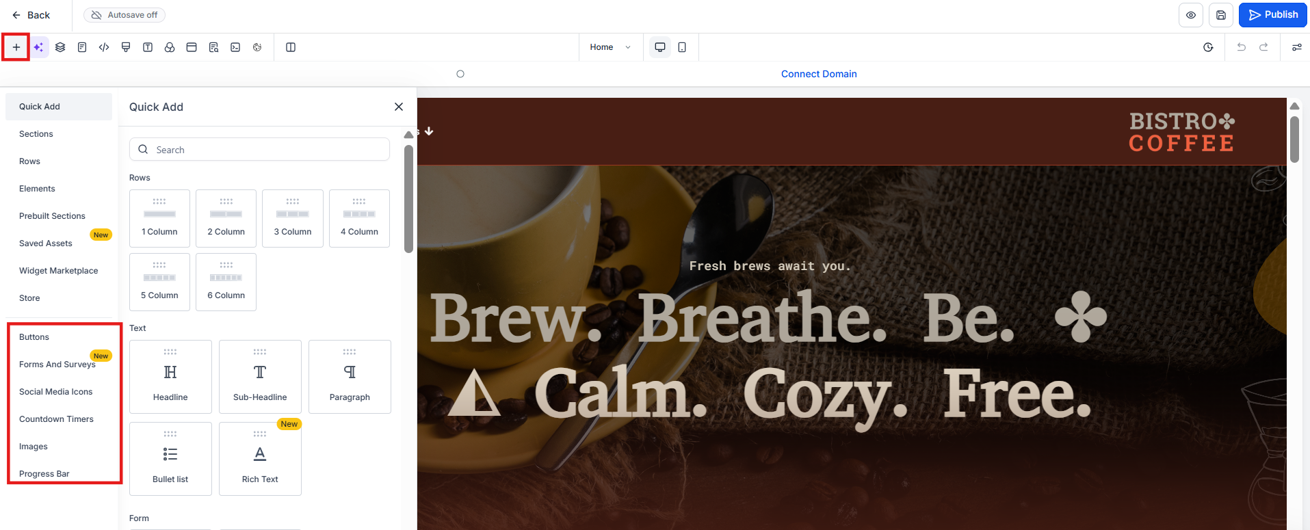Viewport: 1310px width, 530px height.
Task: Click the plus add-element icon
Action: click(x=16, y=47)
